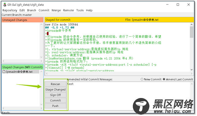Close the Git Gui window
This screenshot has height=116, width=197.
coord(189,4)
